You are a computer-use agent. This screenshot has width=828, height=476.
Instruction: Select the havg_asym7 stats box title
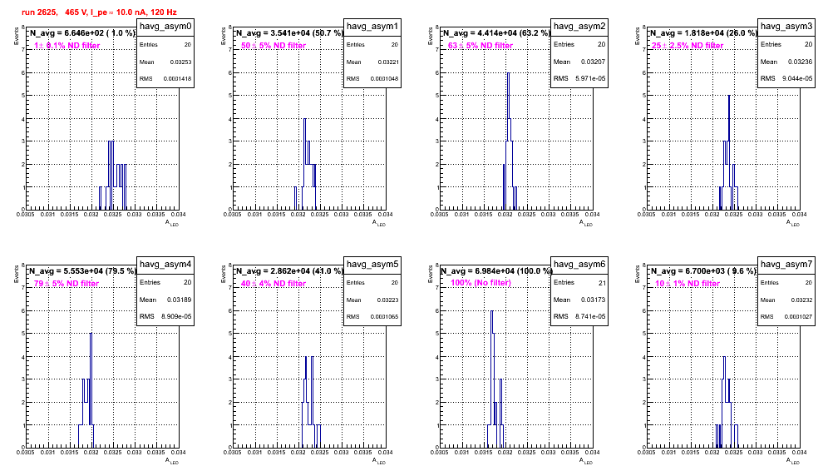pos(786,265)
